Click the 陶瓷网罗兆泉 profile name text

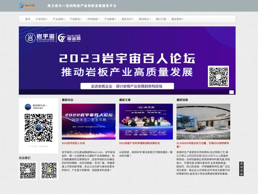[39, 105]
